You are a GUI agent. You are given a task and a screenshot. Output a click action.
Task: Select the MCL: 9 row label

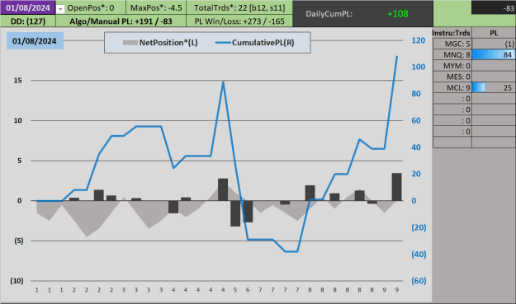pyautogui.click(x=452, y=87)
